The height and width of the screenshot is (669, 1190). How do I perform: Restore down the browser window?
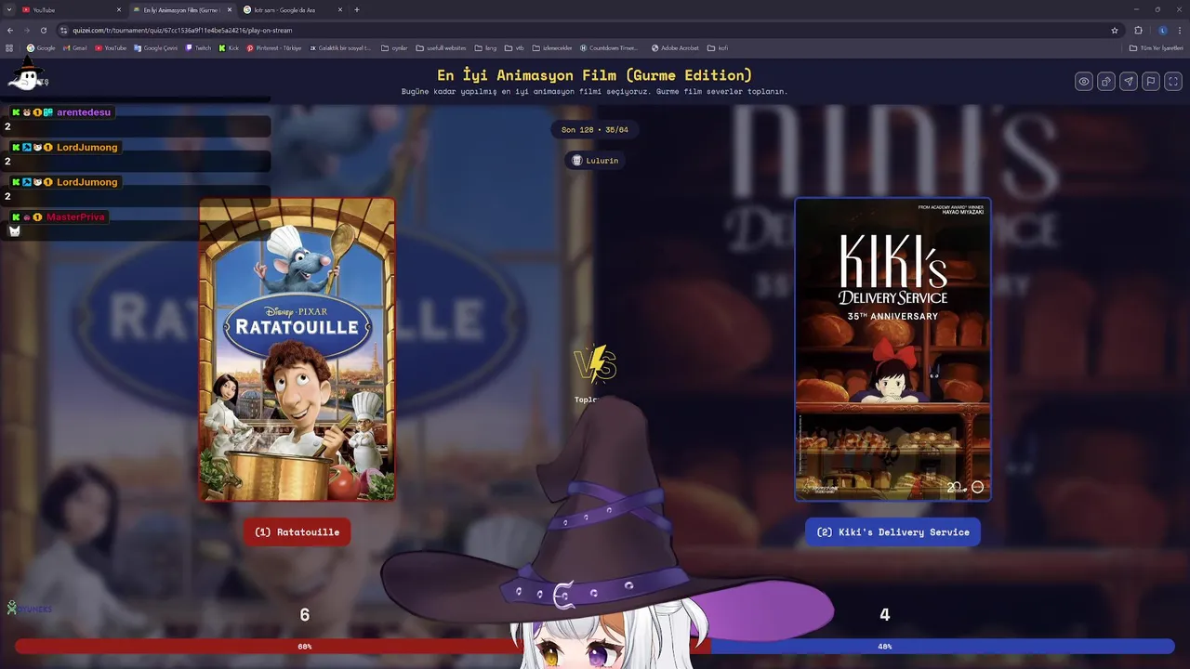tap(1157, 9)
